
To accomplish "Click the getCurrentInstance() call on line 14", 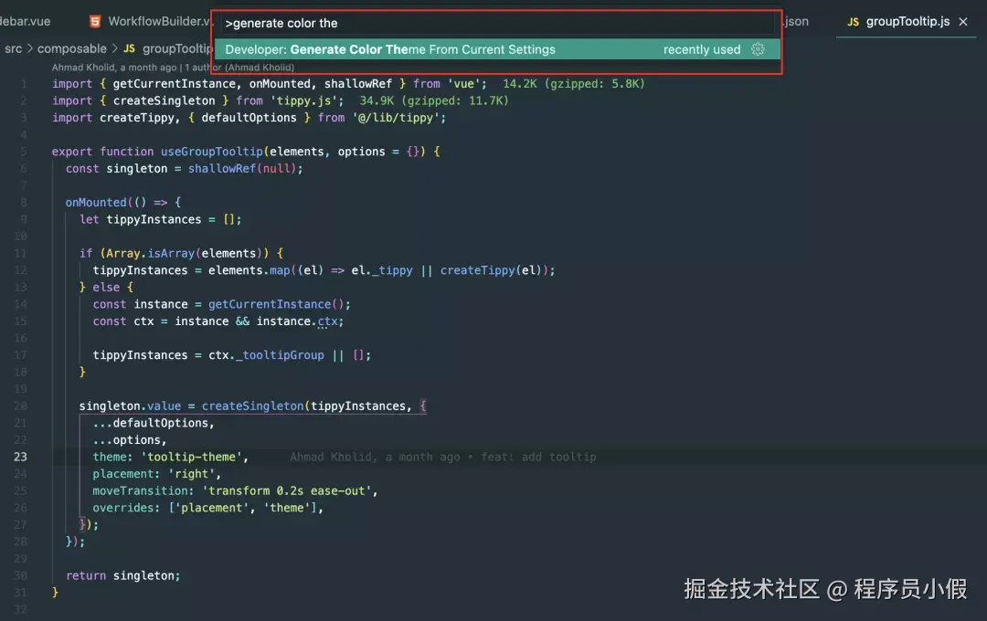I will [x=276, y=304].
